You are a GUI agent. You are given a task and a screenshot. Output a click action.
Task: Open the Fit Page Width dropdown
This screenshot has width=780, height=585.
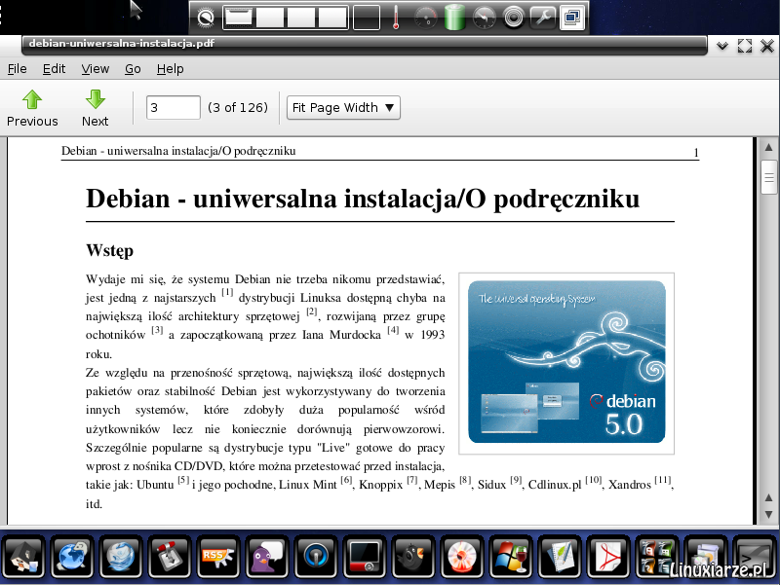click(343, 107)
